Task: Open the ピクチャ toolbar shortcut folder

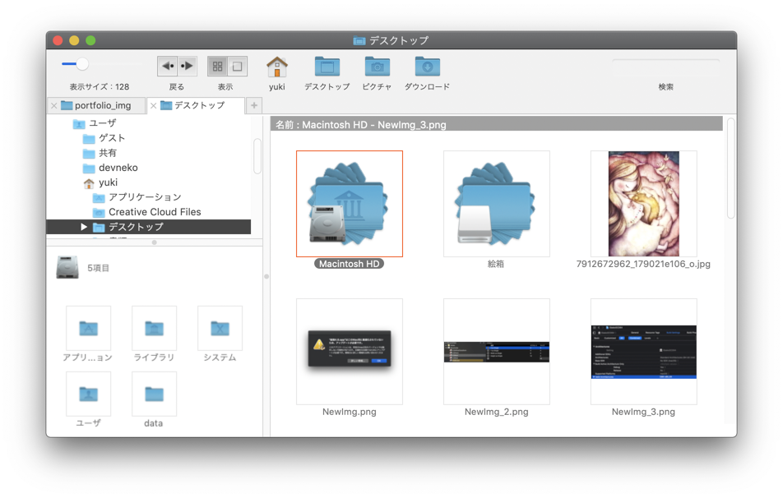Action: tap(377, 67)
